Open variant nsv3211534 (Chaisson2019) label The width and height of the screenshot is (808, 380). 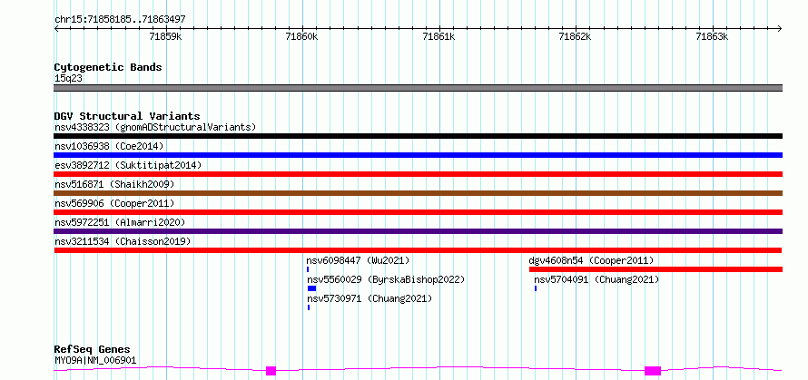(x=123, y=241)
